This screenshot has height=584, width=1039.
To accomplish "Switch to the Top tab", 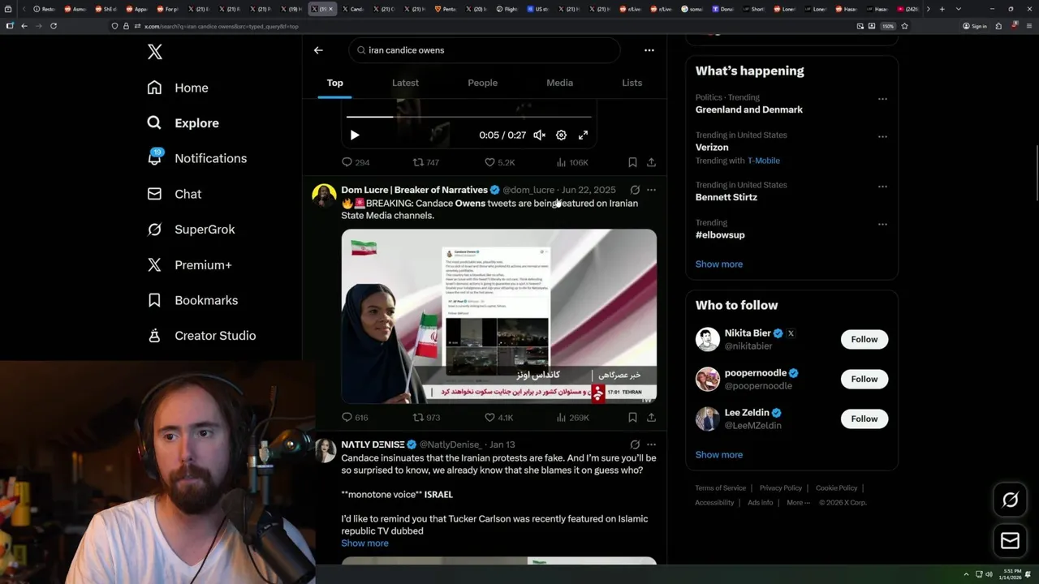I will tap(335, 83).
